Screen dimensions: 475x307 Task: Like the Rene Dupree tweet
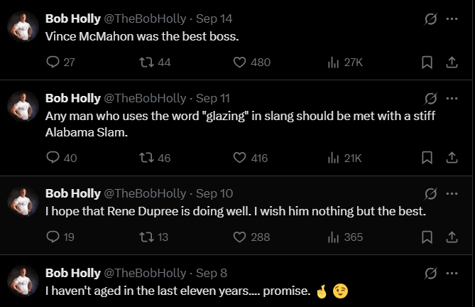click(240, 237)
